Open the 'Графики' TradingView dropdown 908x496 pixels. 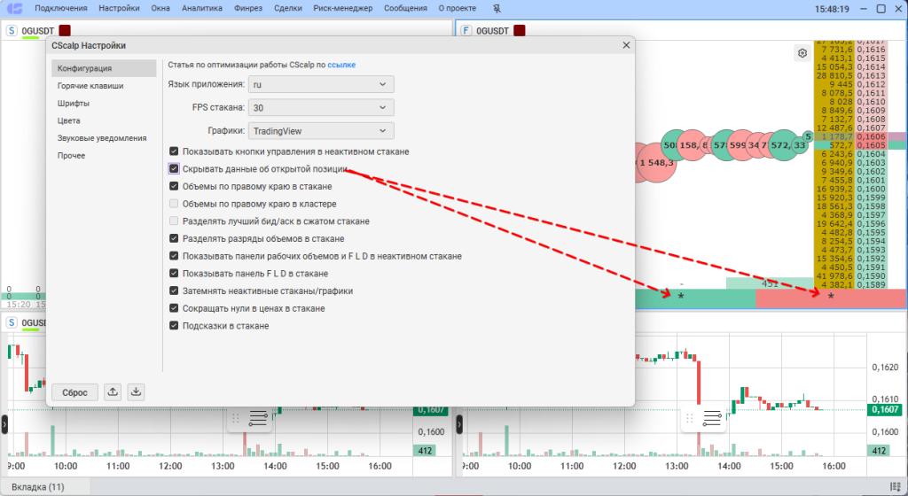(x=321, y=131)
